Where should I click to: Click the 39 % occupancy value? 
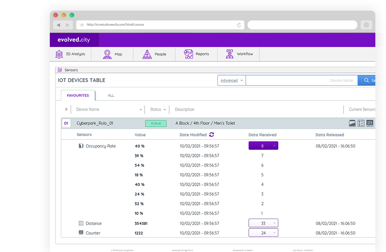pyautogui.click(x=139, y=156)
